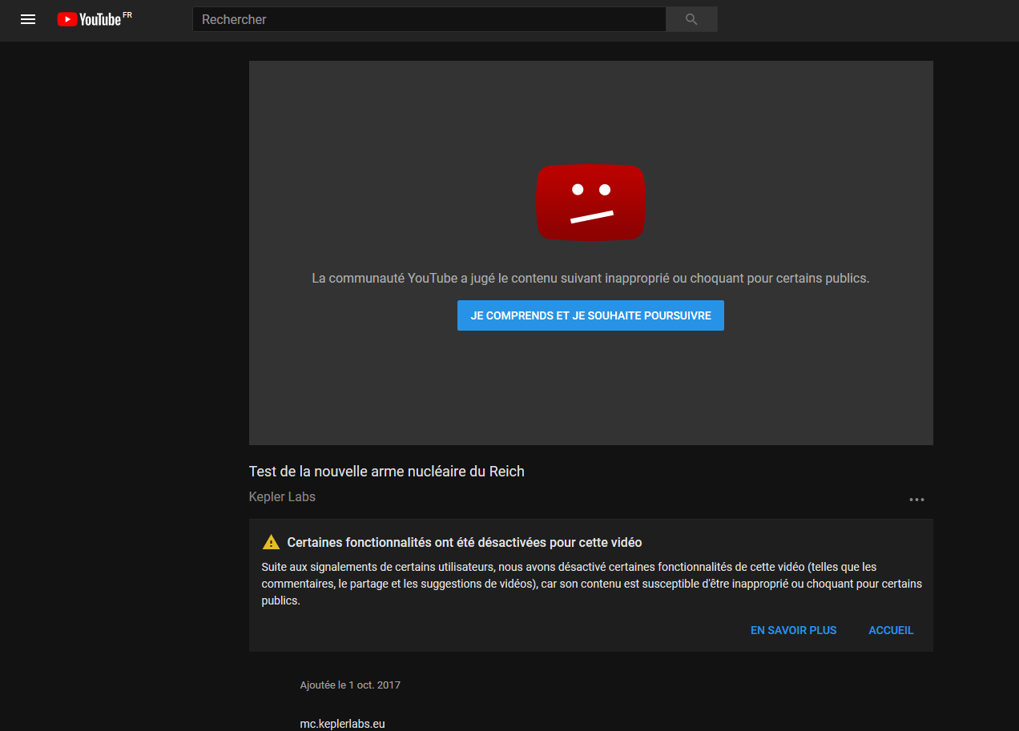Click Je comprends et je souhaite poursuivre
Screen dimensions: 1019x731
coord(590,315)
